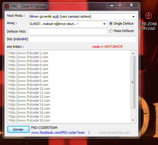The height and width of the screenshot is (145, 158).
Task: Close the FRD Zone-H Upload window
Action: pos(131,5)
